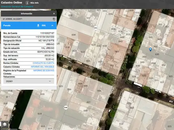Click the KML export button
This screenshot has width=174, height=130.
(x=44, y=26)
